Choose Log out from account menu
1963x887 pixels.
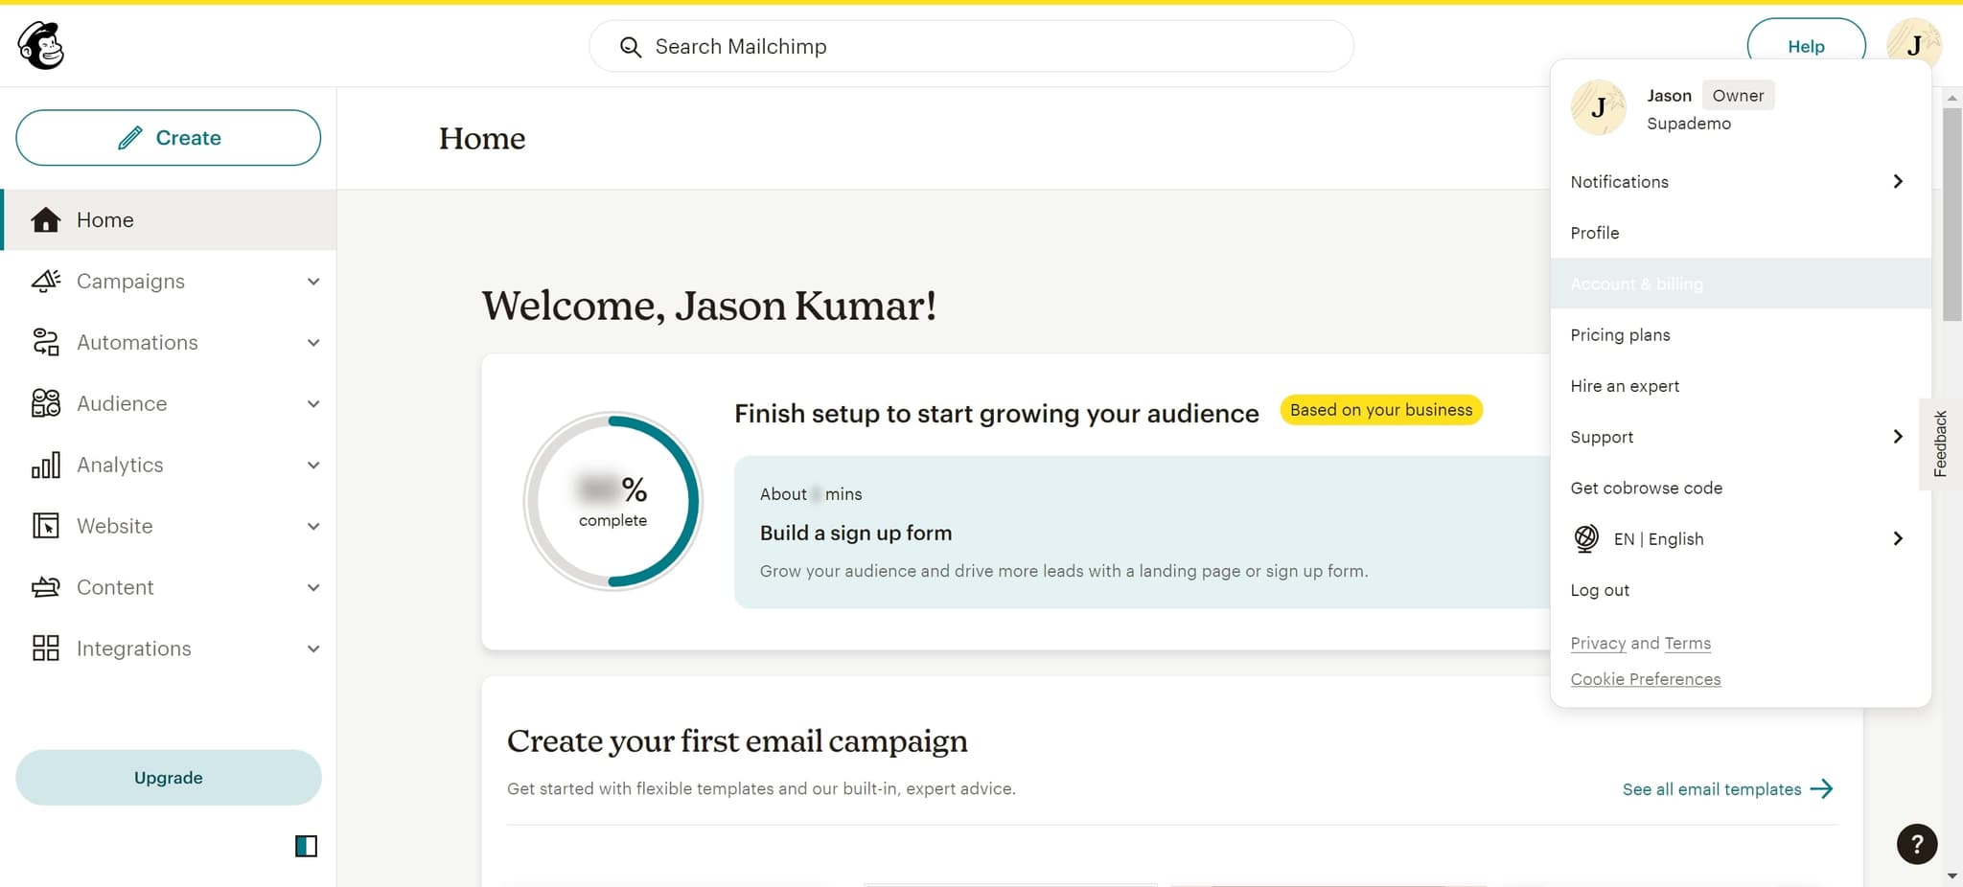click(1599, 590)
